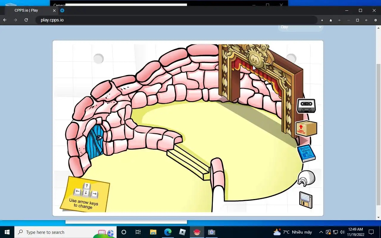
Task: Click the Type here to search box
Action: [x=65, y=232]
